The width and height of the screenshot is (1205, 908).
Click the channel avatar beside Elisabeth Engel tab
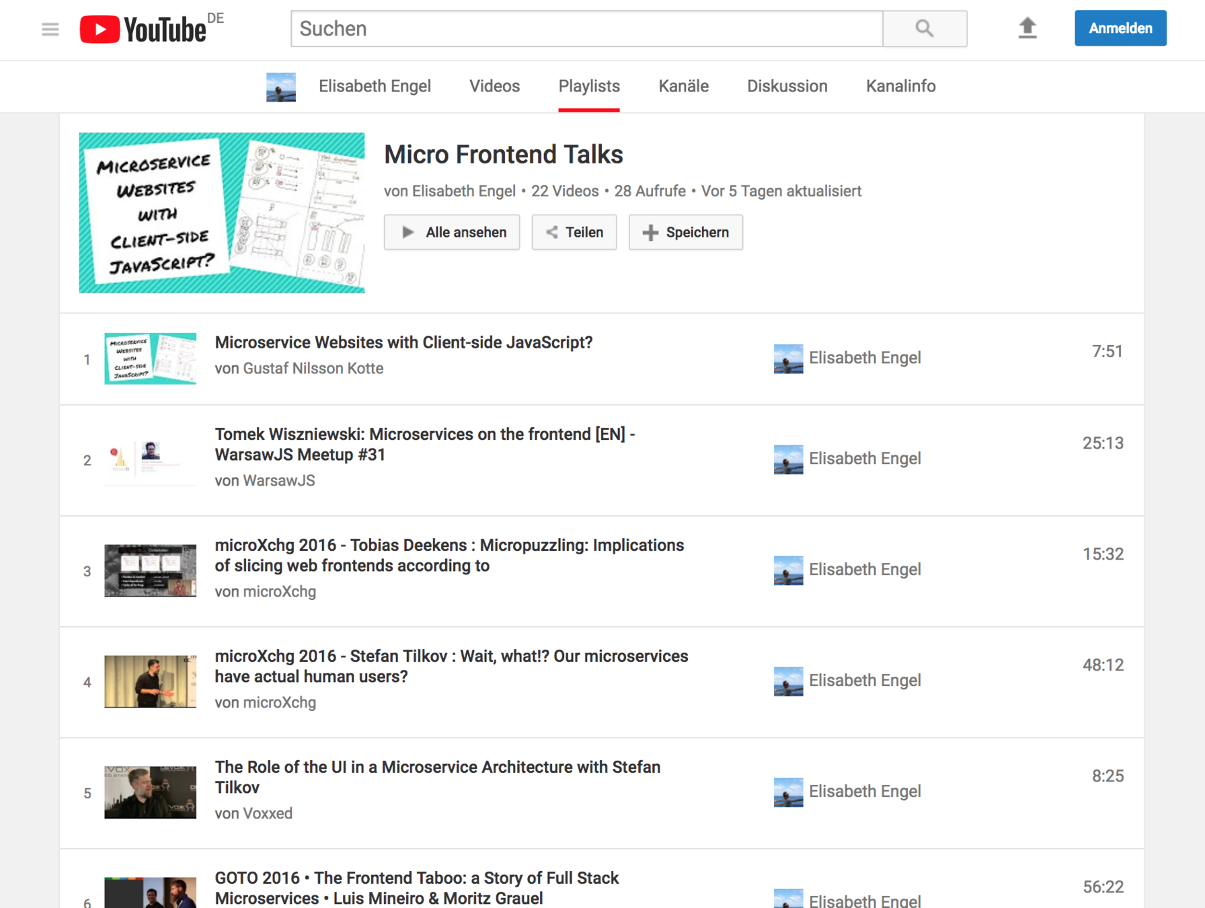point(281,87)
